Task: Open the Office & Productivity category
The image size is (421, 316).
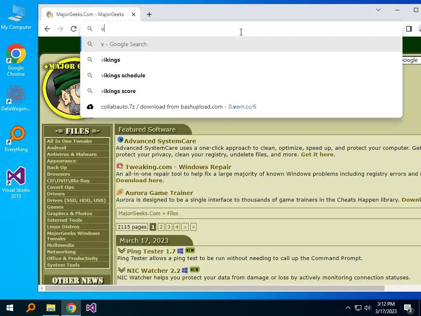Action: 72,258
